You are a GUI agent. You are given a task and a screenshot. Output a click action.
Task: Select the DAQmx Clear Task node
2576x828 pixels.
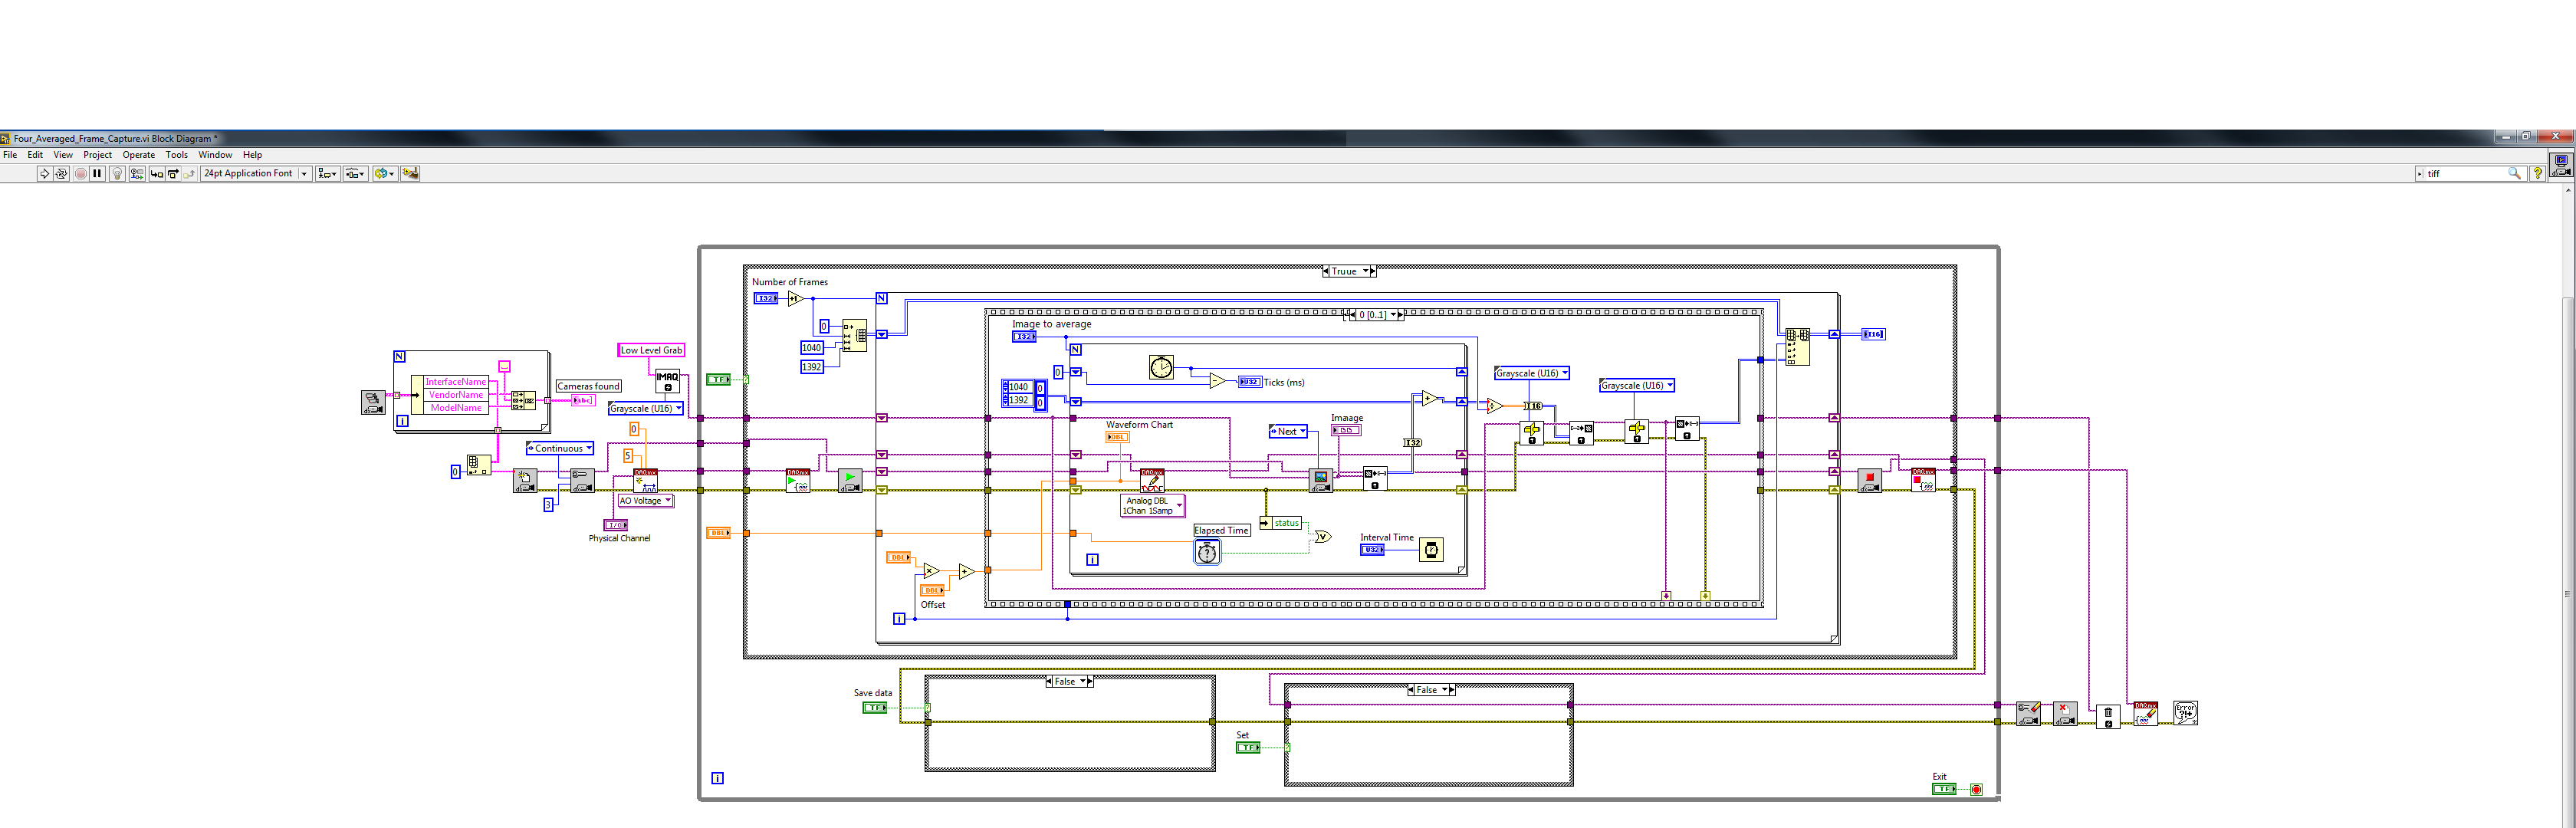pyautogui.click(x=2145, y=713)
